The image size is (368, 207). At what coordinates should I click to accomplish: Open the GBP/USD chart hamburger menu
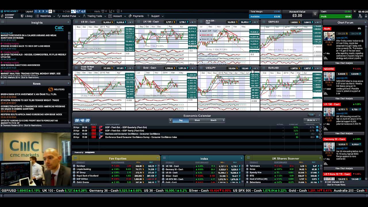coord(264,22)
